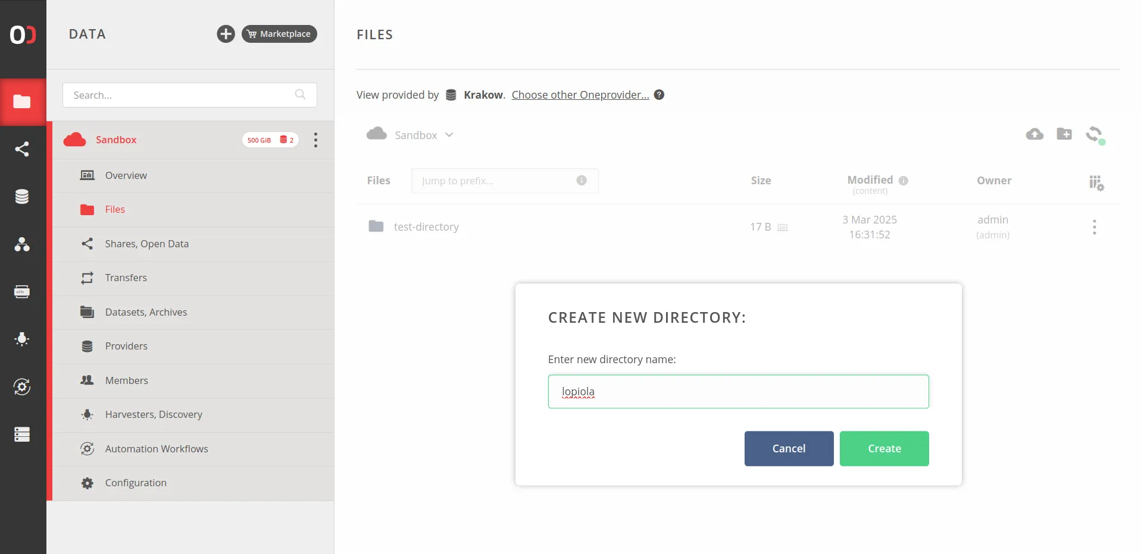The height and width of the screenshot is (554, 1141).
Task: Switch to the Files tab in sidebar
Action: [x=114, y=209]
